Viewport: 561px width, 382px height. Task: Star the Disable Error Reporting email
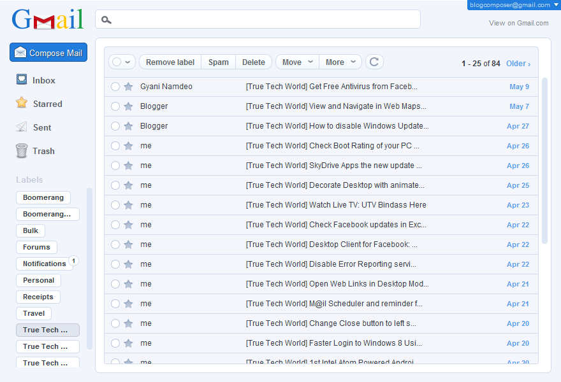click(x=128, y=264)
